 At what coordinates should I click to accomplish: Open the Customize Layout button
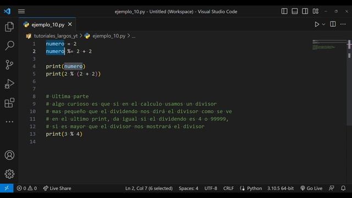316,11
